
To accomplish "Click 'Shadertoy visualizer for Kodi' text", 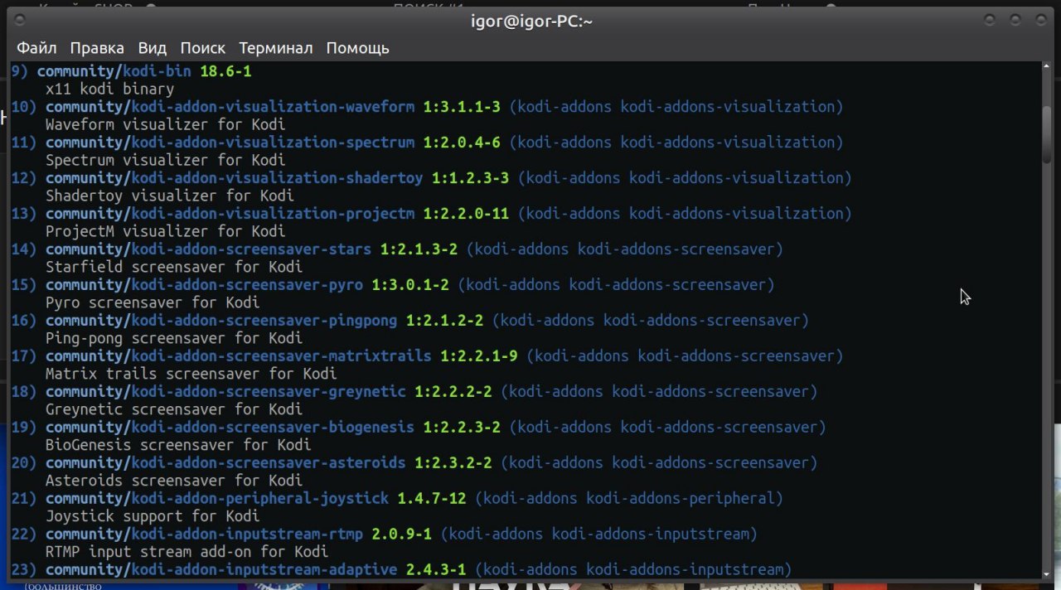I will (x=170, y=196).
